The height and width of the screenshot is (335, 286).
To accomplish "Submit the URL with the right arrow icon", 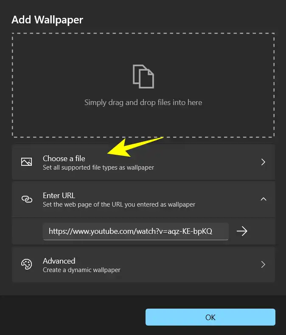I will tap(242, 231).
